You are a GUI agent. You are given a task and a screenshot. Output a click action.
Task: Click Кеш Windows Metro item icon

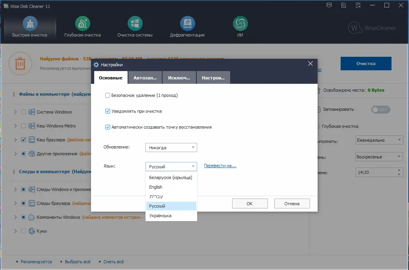pyautogui.click(x=31, y=126)
